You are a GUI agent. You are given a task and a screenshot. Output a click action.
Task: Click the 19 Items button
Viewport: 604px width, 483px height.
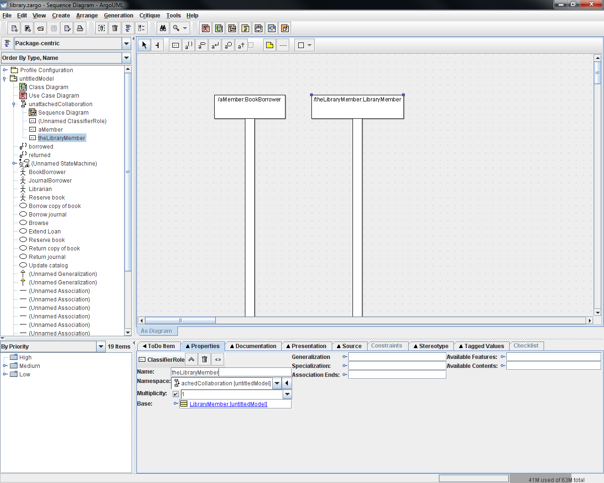(119, 347)
